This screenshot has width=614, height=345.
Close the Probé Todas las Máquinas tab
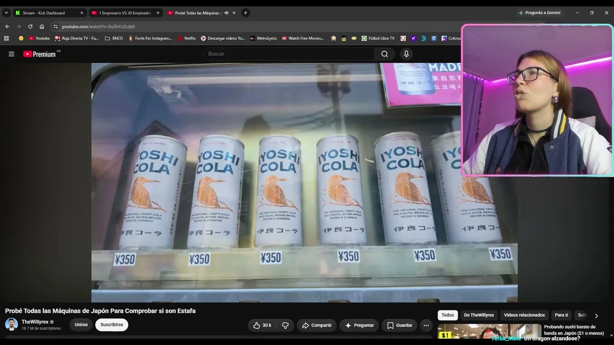pyautogui.click(x=234, y=13)
